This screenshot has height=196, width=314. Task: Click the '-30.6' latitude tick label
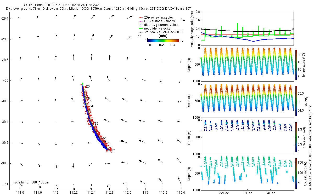click(x=4, y=143)
